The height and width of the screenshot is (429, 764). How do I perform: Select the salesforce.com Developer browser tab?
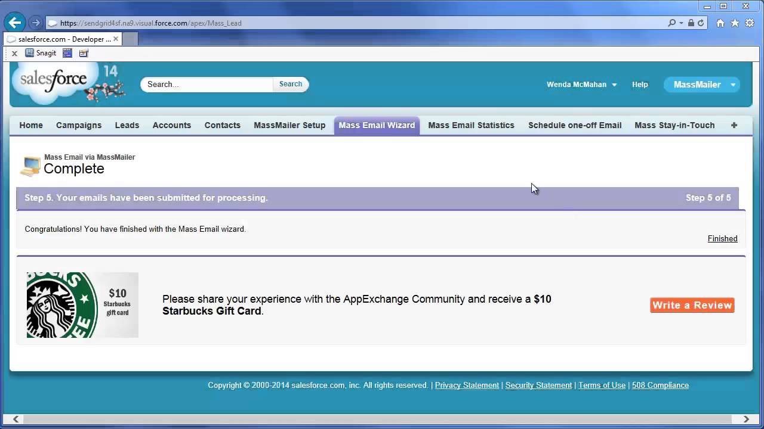[x=63, y=39]
